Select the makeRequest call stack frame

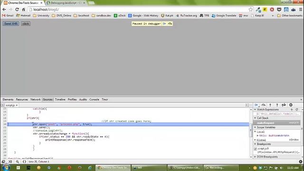[x=276, y=123]
